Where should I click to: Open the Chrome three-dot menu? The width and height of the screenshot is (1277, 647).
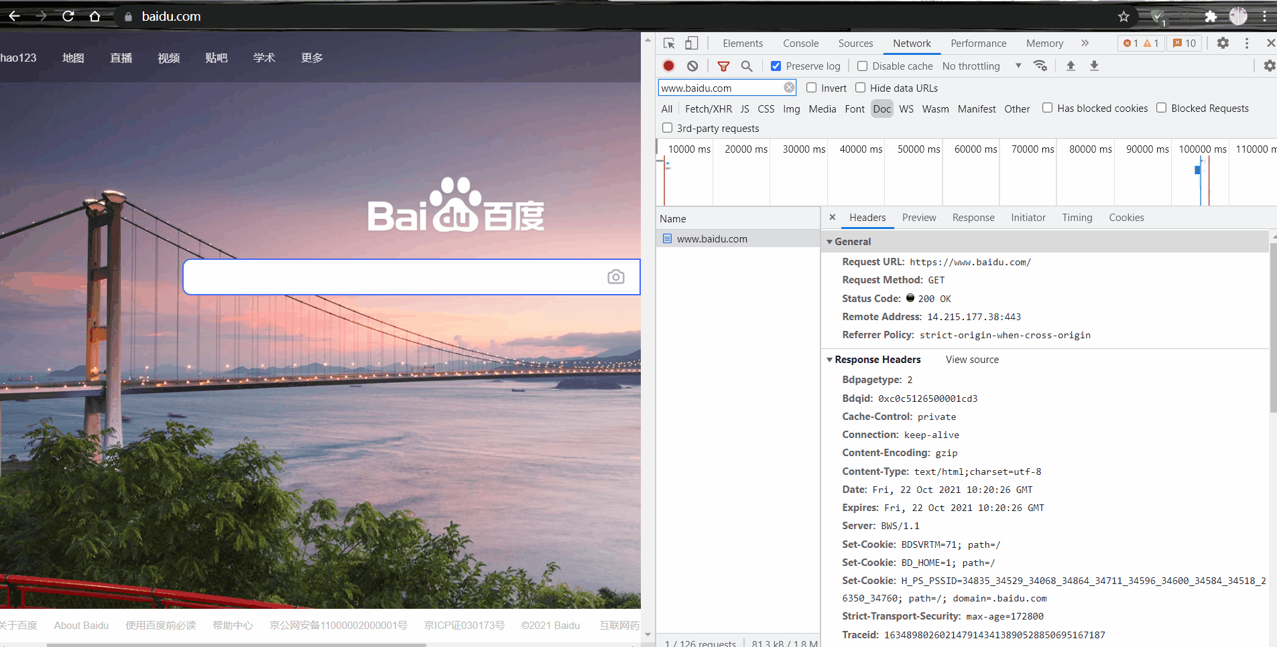click(x=1264, y=17)
